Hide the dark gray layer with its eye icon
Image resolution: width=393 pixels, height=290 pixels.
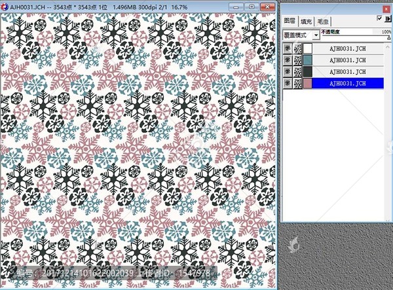[x=288, y=71]
